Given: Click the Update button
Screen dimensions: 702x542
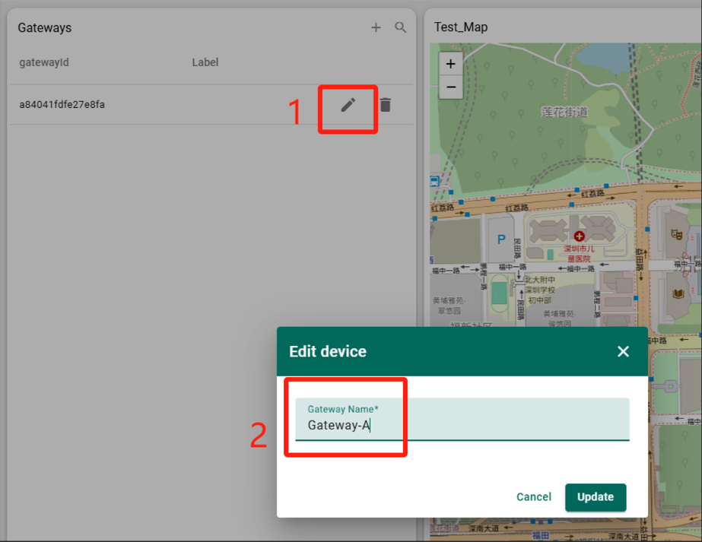Looking at the screenshot, I should click(596, 497).
